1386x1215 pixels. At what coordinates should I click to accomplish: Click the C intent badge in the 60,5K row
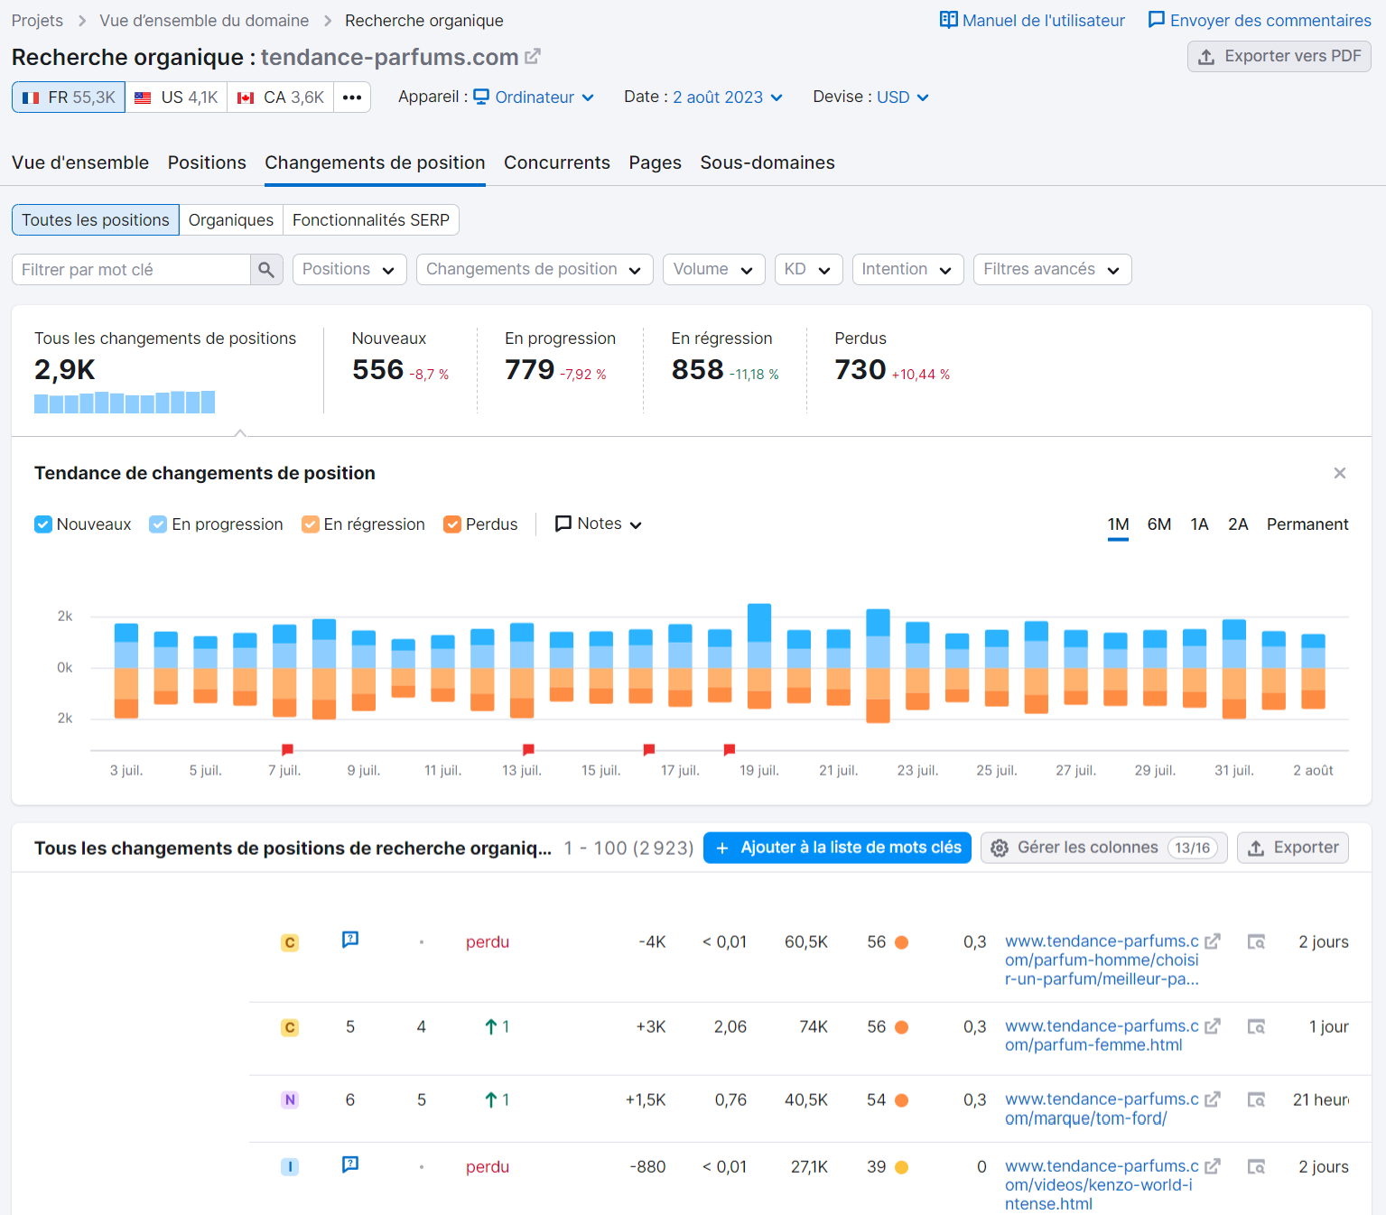point(290,942)
